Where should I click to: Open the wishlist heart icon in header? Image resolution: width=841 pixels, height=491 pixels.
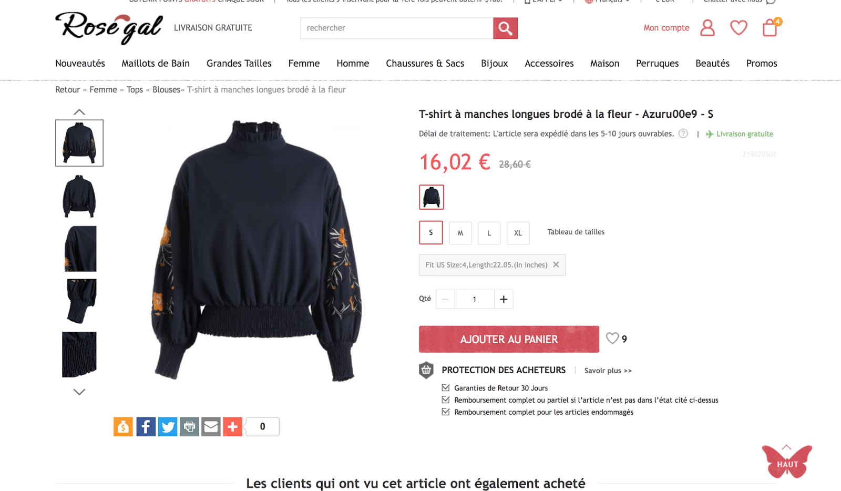[x=739, y=27]
